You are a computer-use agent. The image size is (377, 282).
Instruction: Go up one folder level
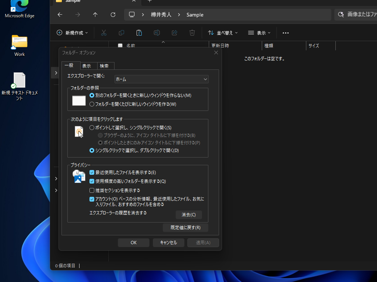95,15
